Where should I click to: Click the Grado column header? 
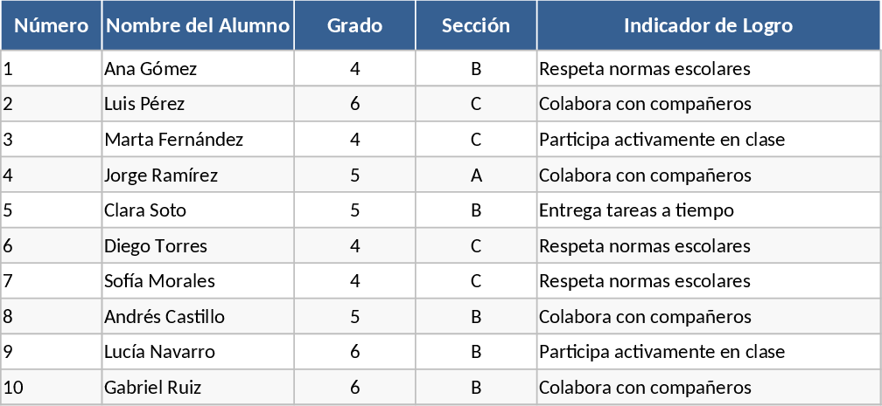(354, 25)
